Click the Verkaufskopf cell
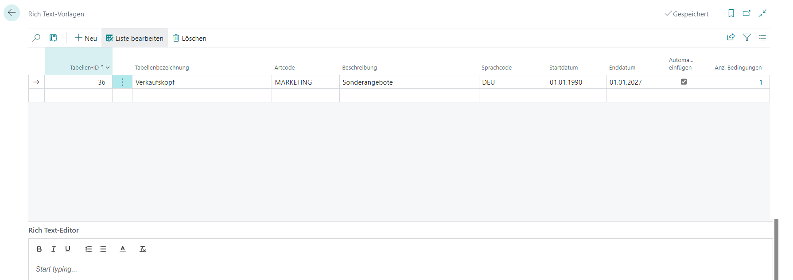 click(x=202, y=82)
